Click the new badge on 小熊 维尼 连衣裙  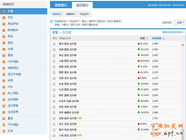(x=79, y=135)
